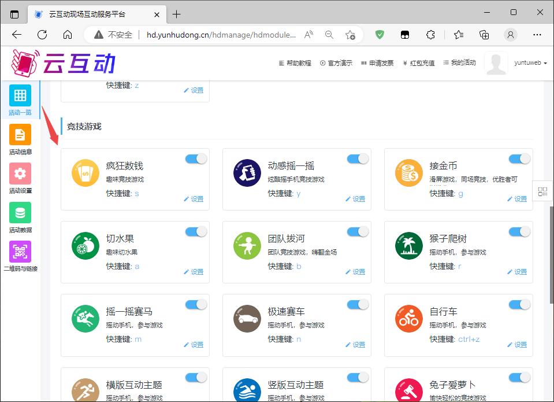554x402 pixels.
Task: Toggle off the 猴子爬树 game switch
Action: click(x=519, y=232)
